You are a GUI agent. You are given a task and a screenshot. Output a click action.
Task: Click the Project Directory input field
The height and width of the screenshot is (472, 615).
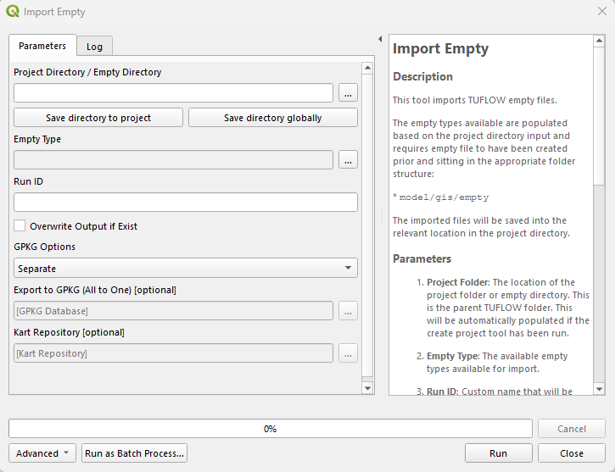click(x=173, y=92)
